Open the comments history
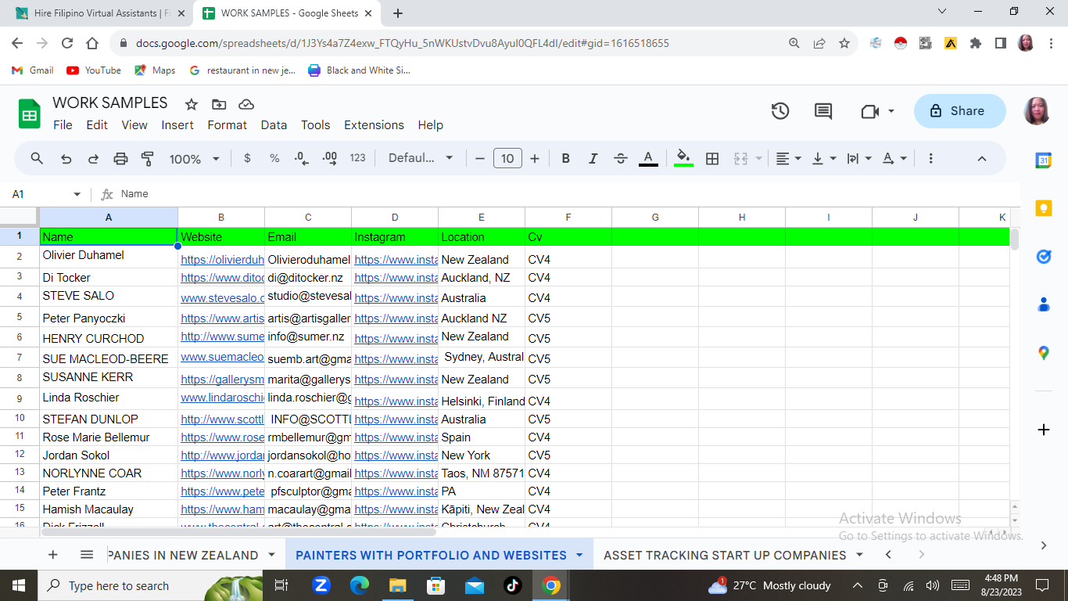Viewport: 1068px width, 601px height. point(823,111)
